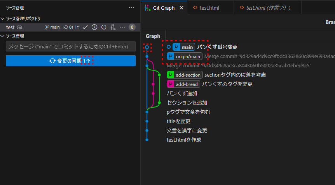Screen dimensions: 335x185
Task: Click the pending changes count badge 0
Action: 132,27
